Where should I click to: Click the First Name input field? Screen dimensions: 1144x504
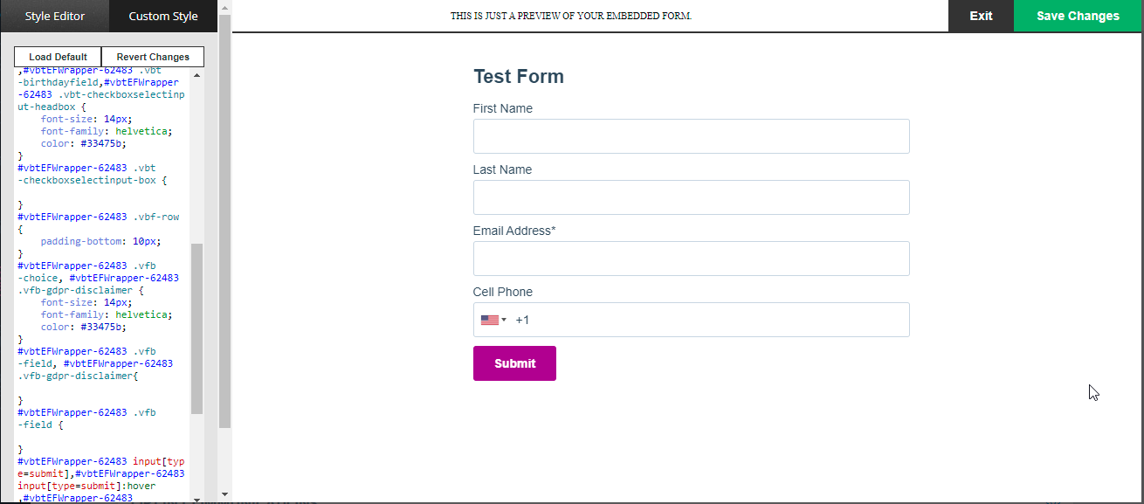pos(691,136)
